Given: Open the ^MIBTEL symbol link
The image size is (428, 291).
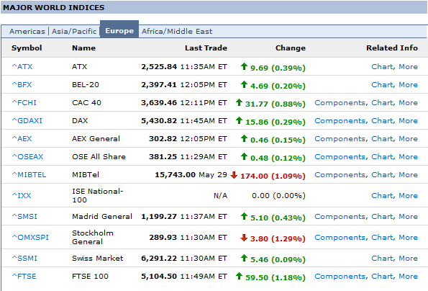Looking at the screenshot, I should coord(29,175).
